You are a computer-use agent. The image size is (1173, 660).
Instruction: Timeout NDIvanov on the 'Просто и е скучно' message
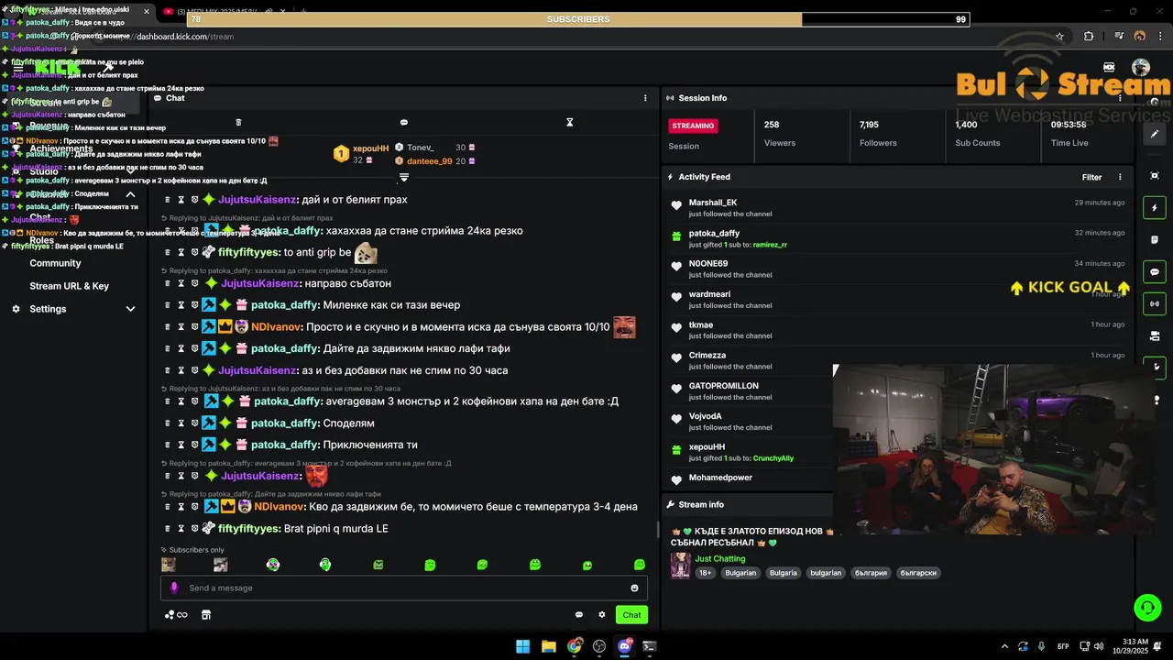(x=181, y=327)
